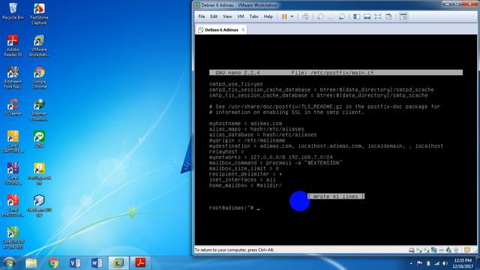Select Corel PHOTO-PAINT desktop icon
480x270 pixels.
[x=13, y=205]
